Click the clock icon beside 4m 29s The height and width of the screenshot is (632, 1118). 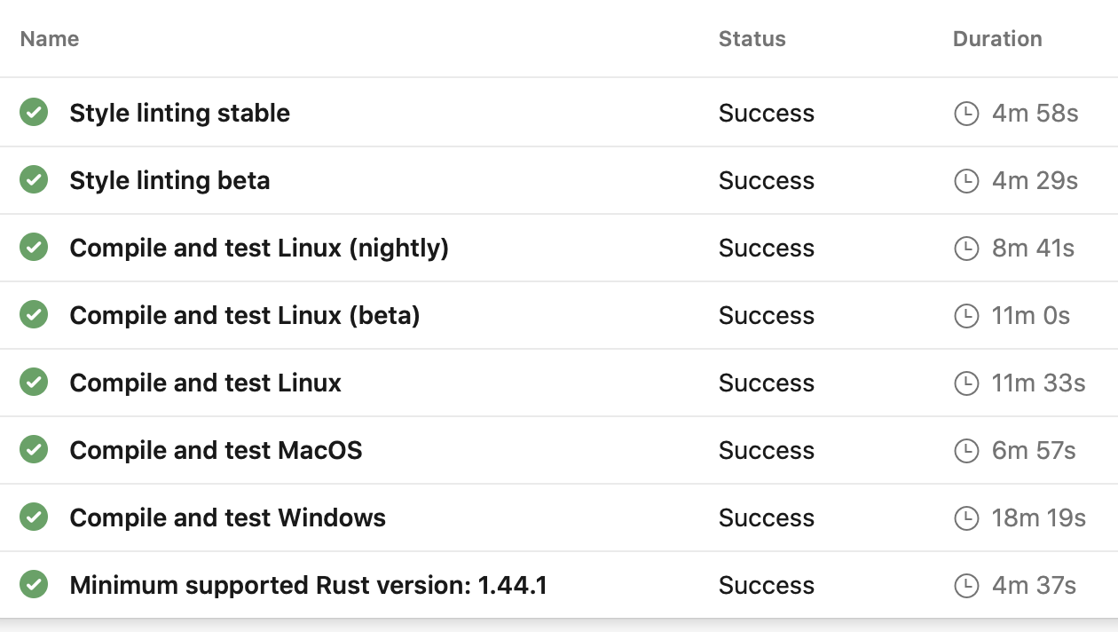(965, 181)
